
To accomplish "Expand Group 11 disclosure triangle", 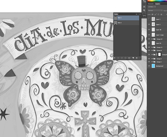I will click(x=152, y=47).
